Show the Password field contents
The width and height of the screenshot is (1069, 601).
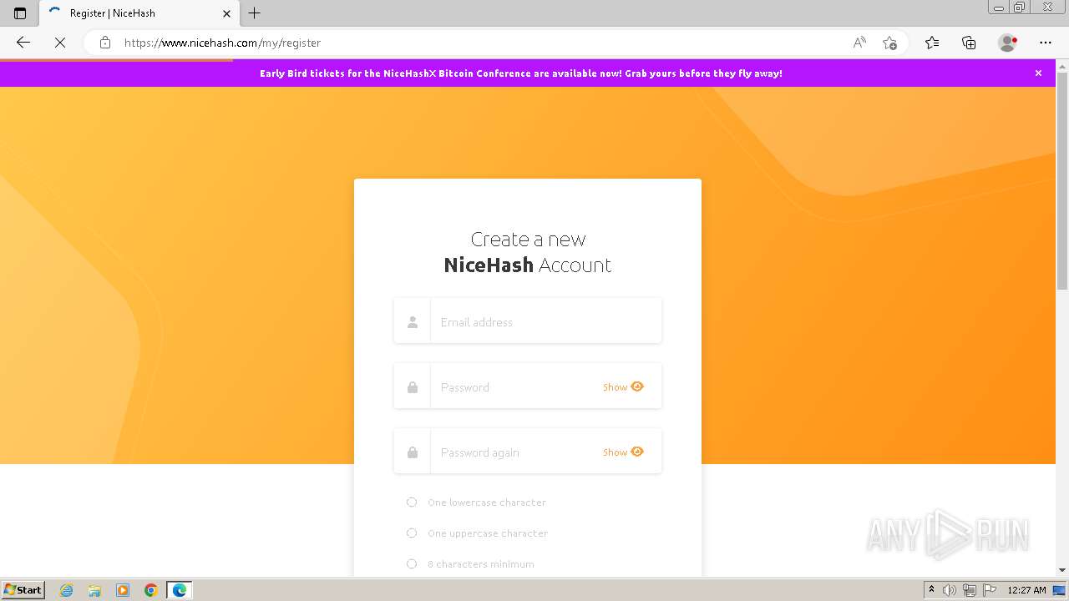click(x=623, y=387)
